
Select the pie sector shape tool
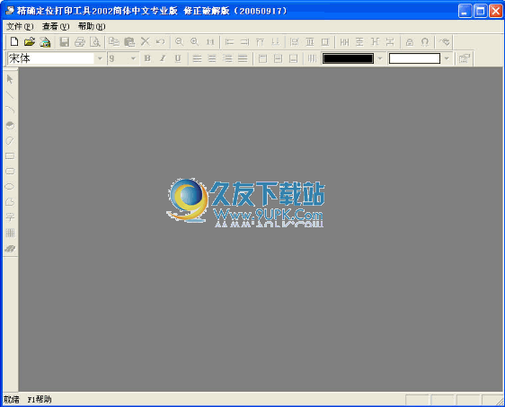[x=10, y=125]
